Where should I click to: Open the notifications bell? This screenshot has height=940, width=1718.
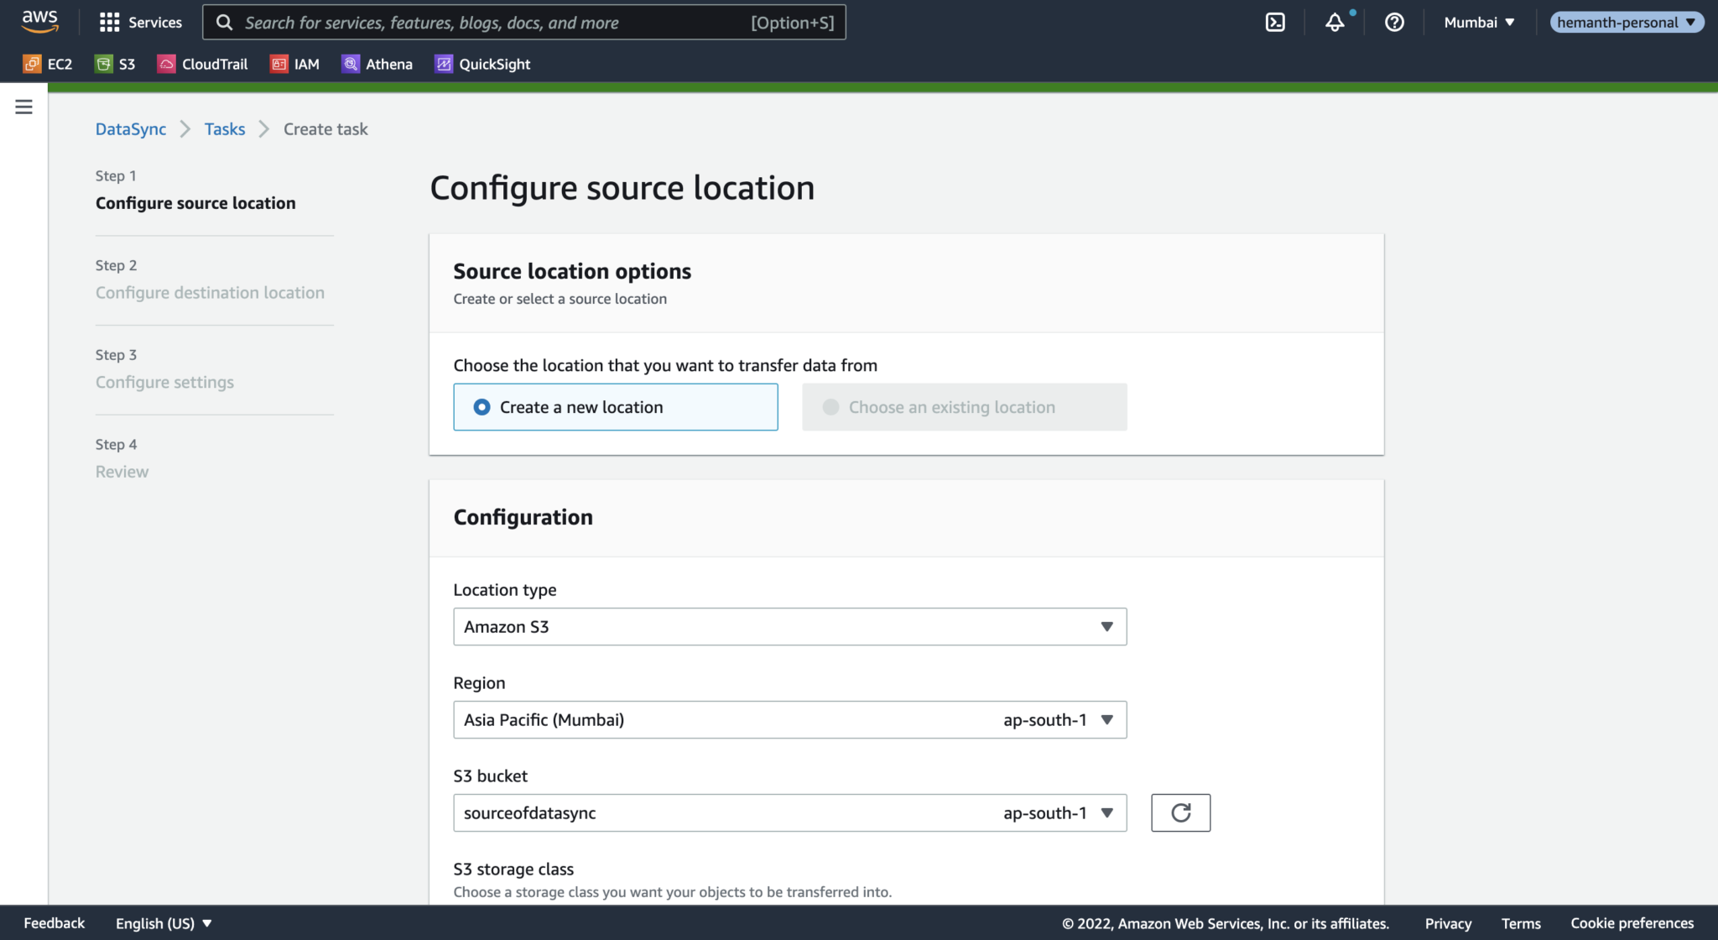(x=1335, y=23)
